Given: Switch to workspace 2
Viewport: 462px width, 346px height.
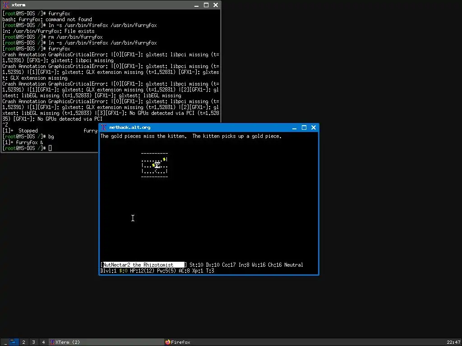Looking at the screenshot, I should click(23, 342).
